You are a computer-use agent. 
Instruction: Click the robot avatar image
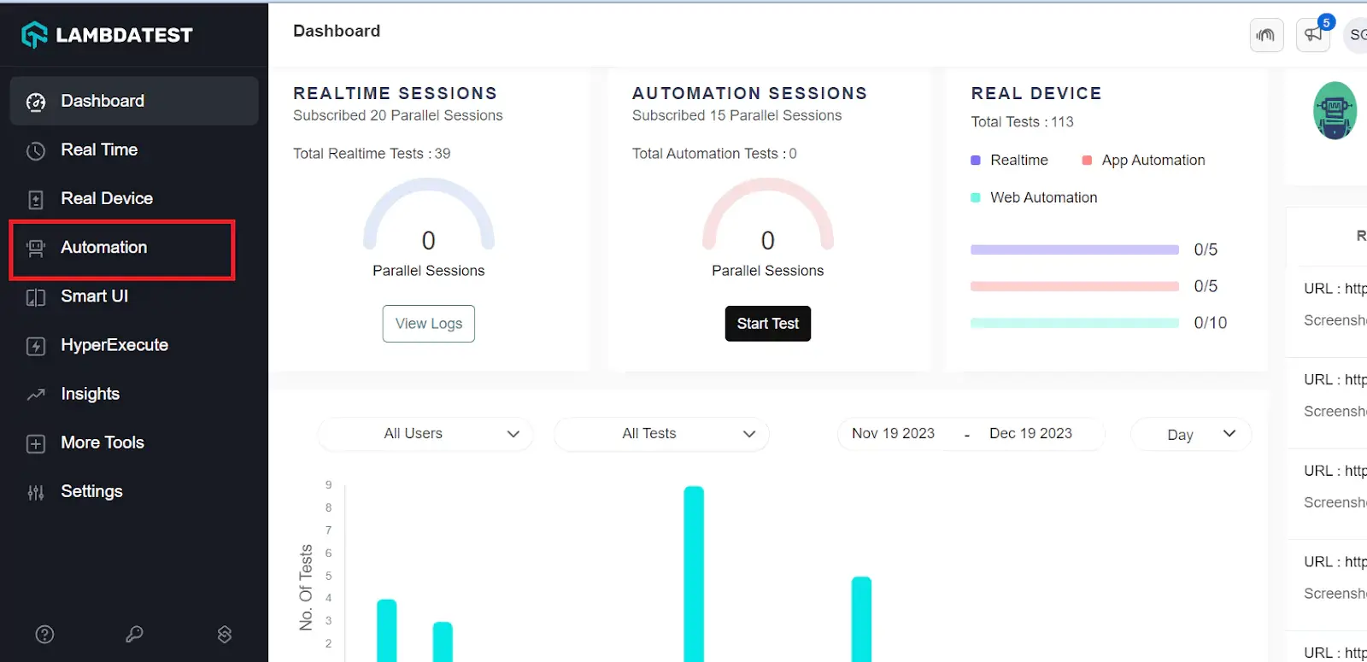(1335, 111)
